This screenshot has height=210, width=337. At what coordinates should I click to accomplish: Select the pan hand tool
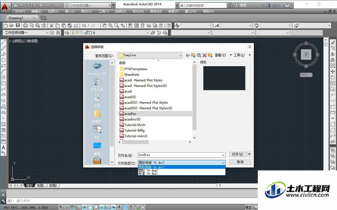[105, 26]
